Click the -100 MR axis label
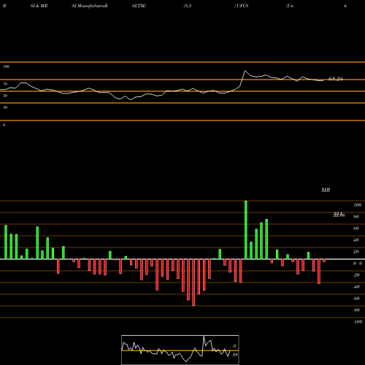This screenshot has height=365, width=365. (358, 322)
